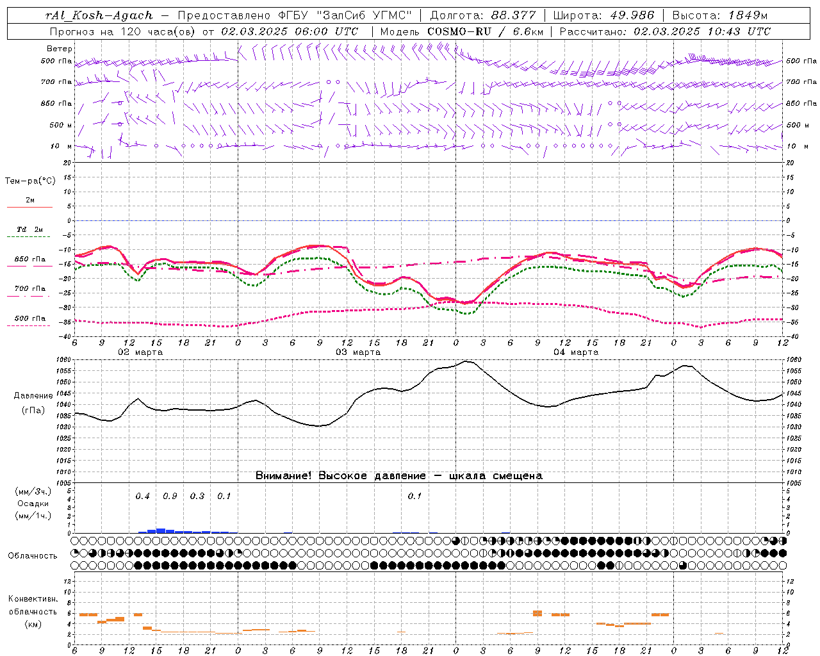Click the 03 марта date label
The width and height of the screenshot is (820, 656).
[x=358, y=352]
